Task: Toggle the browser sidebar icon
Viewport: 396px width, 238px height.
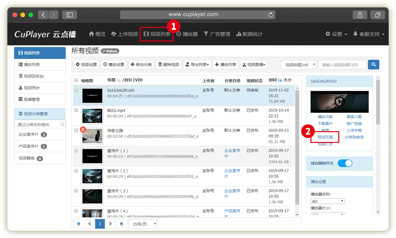Action: click(x=68, y=15)
